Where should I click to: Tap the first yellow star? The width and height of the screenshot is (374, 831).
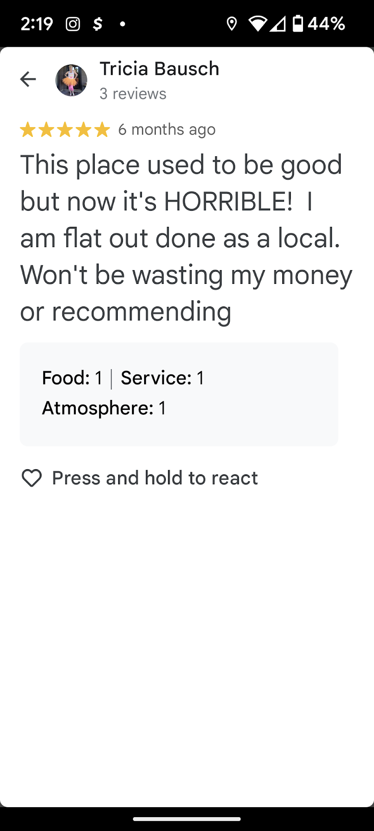28,129
